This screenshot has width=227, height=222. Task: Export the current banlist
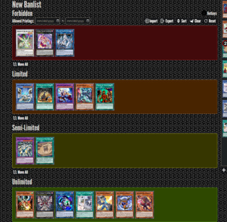click(x=167, y=21)
